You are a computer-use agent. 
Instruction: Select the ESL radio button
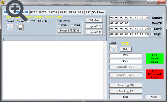59,25
